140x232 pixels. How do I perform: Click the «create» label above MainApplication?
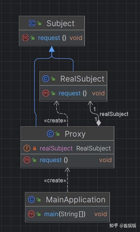[x=55, y=180]
